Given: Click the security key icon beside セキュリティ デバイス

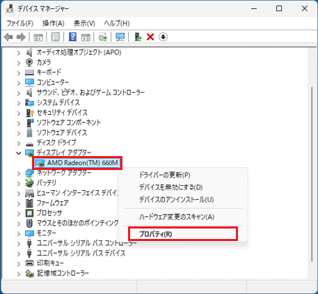Looking at the screenshot, I should pyautogui.click(x=30, y=113).
